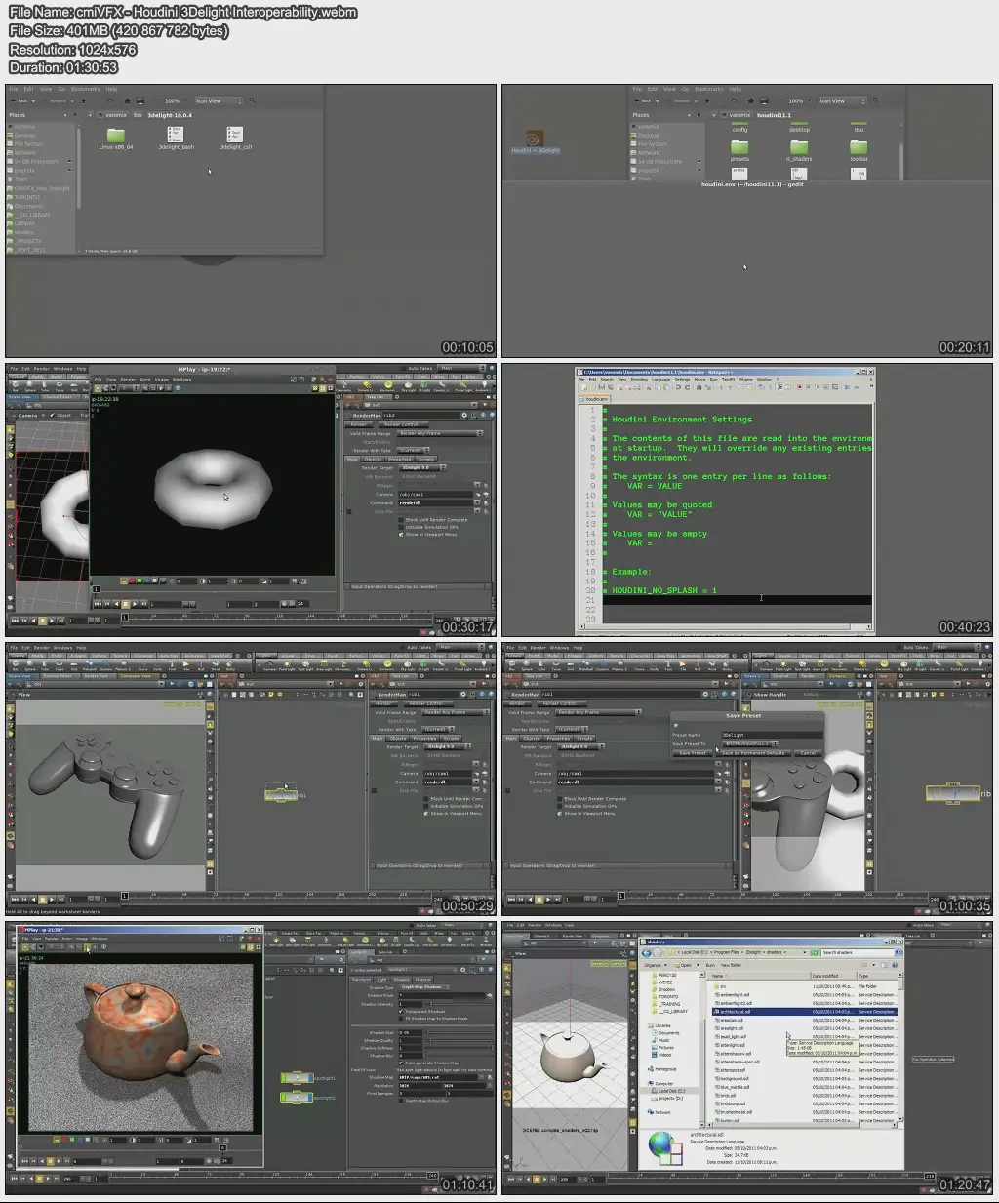The image size is (999, 1203).
Task: Click the Home icon in the 00:10:05 file manager toolbar
Action: 127,100
